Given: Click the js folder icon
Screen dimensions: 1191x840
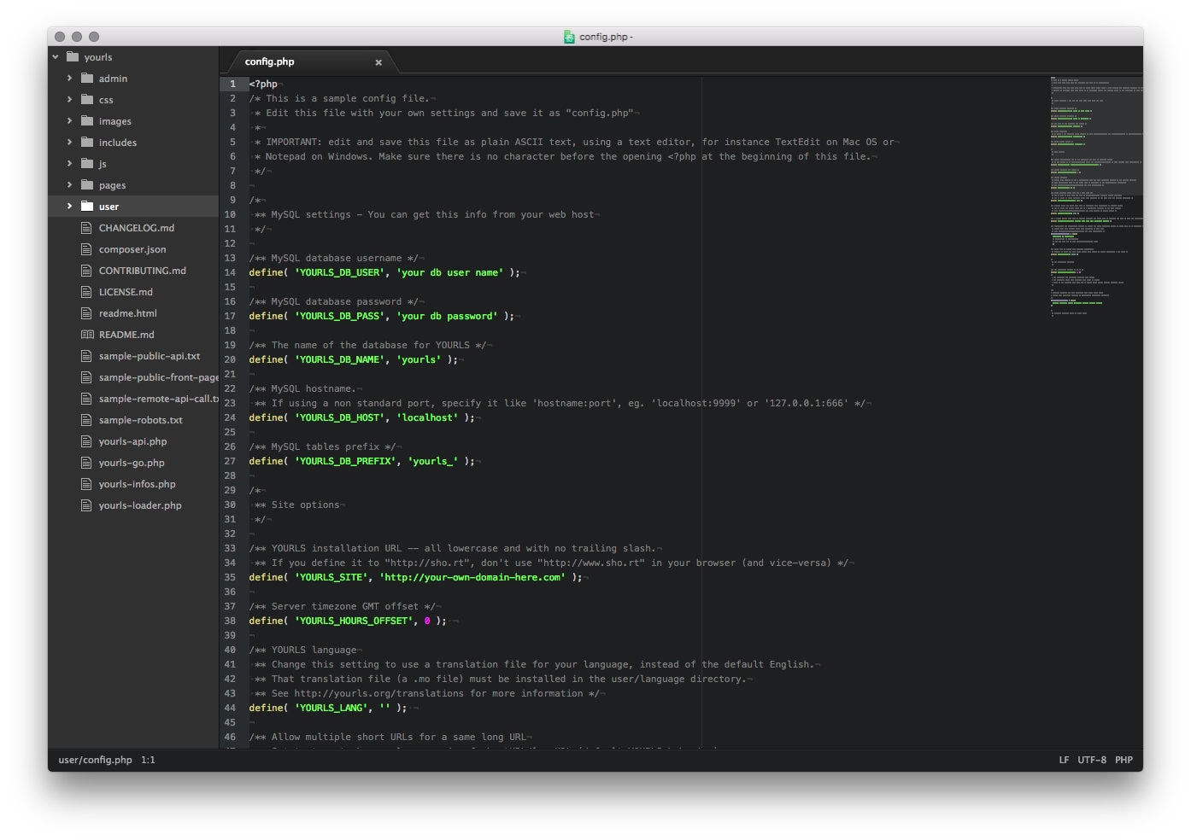Looking at the screenshot, I should click(x=87, y=164).
